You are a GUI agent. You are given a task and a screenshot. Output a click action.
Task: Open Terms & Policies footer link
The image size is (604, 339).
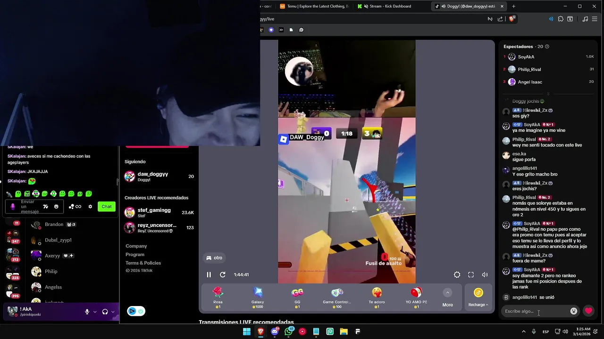(x=143, y=263)
